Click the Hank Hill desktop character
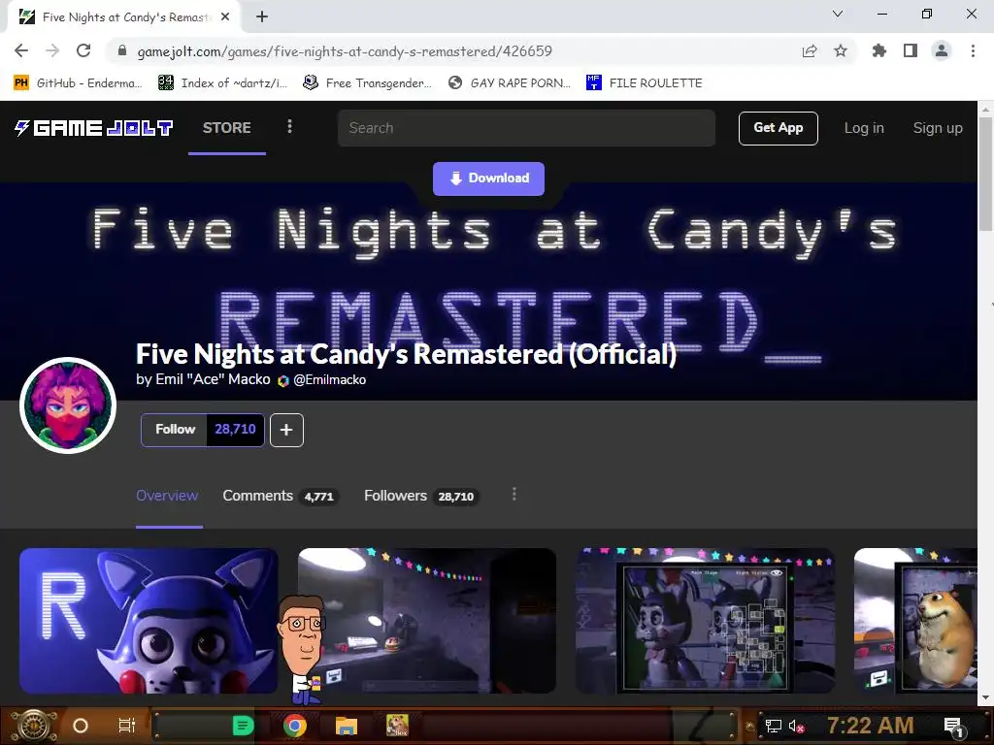Screen dimensions: 994x745 click(x=303, y=650)
